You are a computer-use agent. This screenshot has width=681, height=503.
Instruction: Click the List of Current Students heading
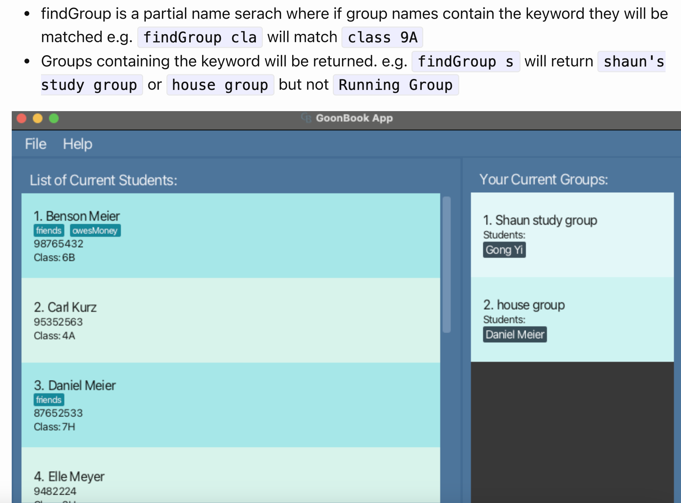pos(103,180)
